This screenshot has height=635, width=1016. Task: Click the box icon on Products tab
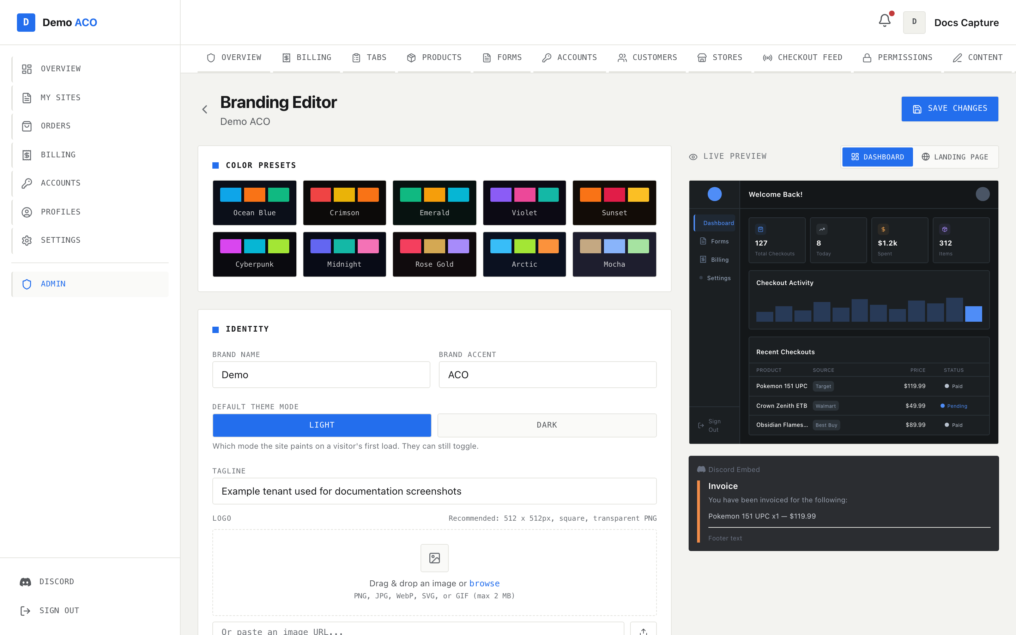coord(411,58)
